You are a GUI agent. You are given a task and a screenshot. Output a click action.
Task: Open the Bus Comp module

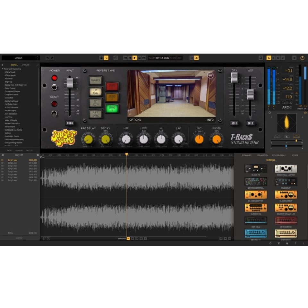(x=286, y=182)
